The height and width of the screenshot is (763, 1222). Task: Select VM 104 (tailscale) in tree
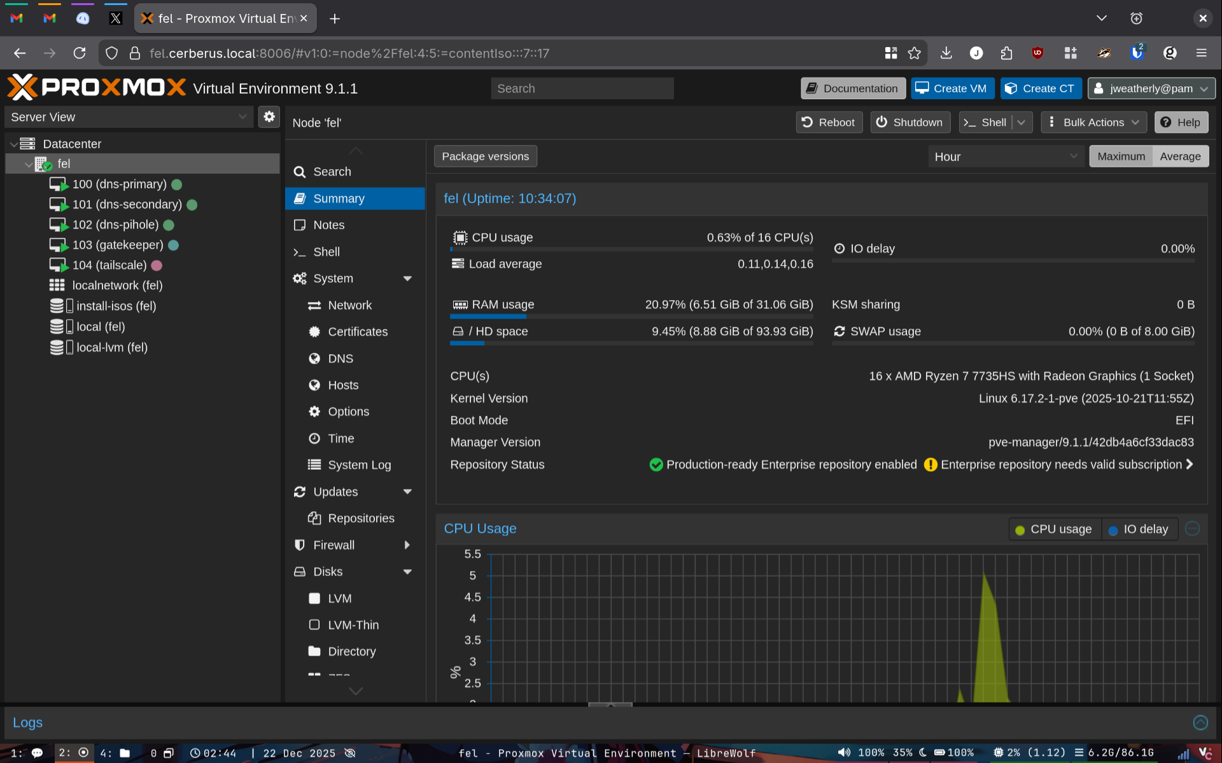coord(109,265)
